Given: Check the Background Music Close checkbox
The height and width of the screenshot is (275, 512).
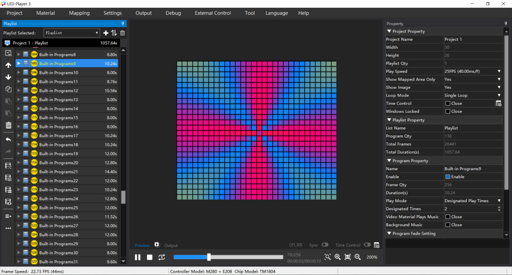Looking at the screenshot, I should tap(448, 225).
